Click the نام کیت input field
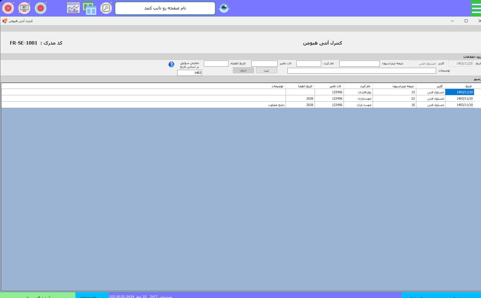Image resolution: width=481 pixels, height=298 pixels. click(308, 63)
